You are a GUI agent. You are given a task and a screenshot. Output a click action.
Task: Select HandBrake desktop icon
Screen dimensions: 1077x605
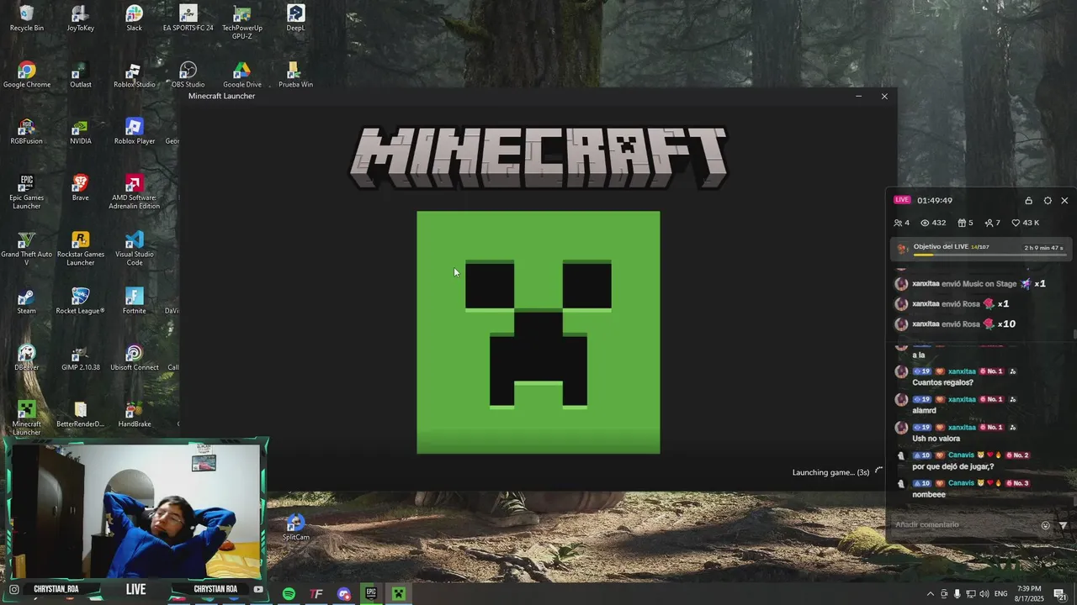(134, 413)
